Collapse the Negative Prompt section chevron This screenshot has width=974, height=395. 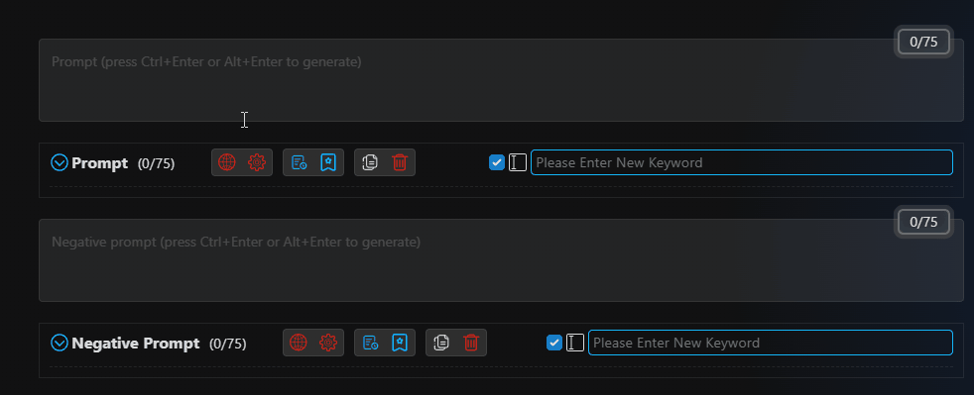[59, 343]
